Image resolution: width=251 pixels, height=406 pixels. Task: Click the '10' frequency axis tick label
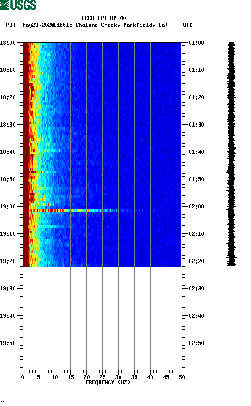pos(55,377)
